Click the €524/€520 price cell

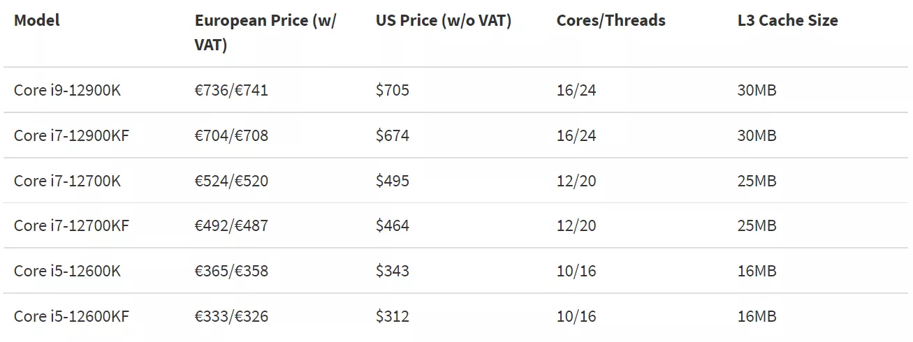[x=232, y=181]
